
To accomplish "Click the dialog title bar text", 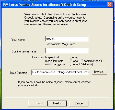I will [x=44, y=5].
